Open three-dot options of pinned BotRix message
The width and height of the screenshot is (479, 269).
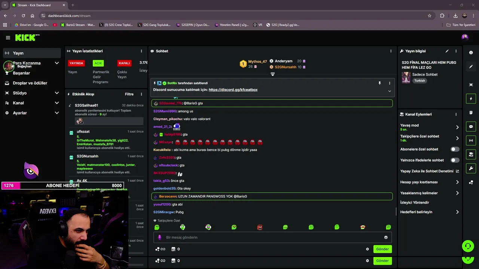click(390, 83)
